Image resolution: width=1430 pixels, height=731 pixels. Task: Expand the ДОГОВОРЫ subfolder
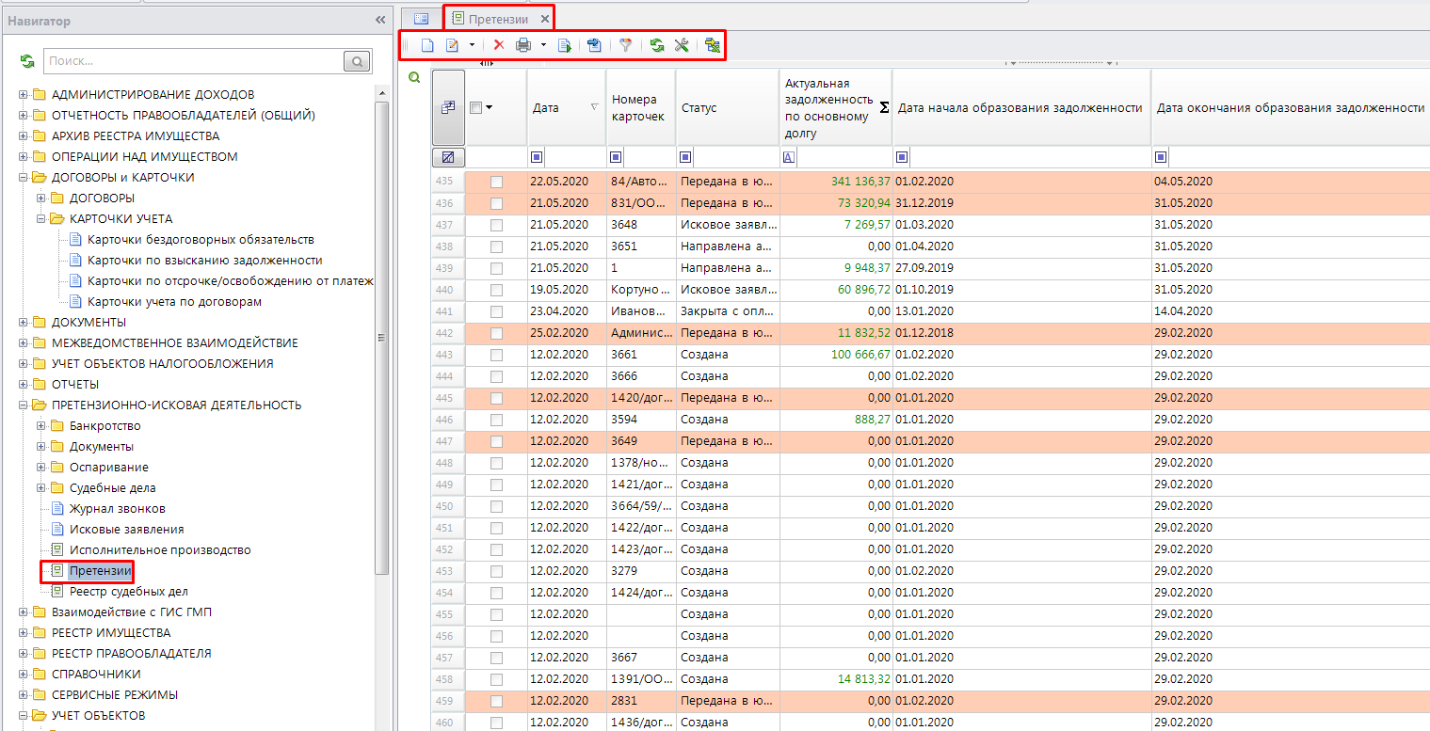point(41,199)
